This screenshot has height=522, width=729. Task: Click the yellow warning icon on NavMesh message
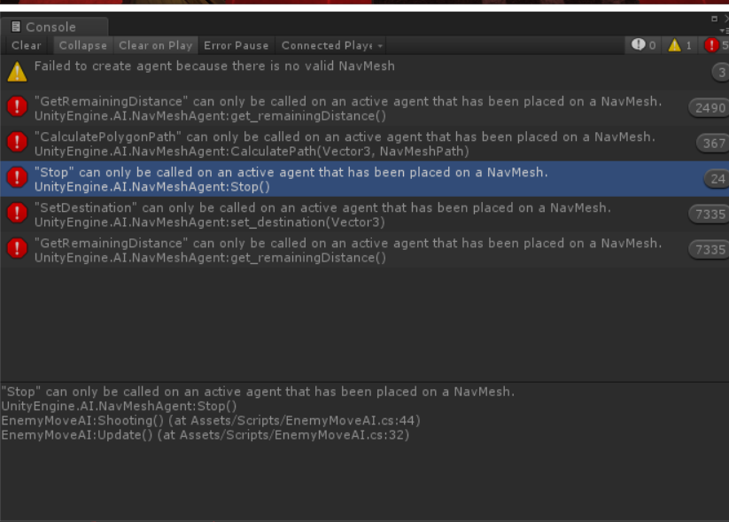17,72
